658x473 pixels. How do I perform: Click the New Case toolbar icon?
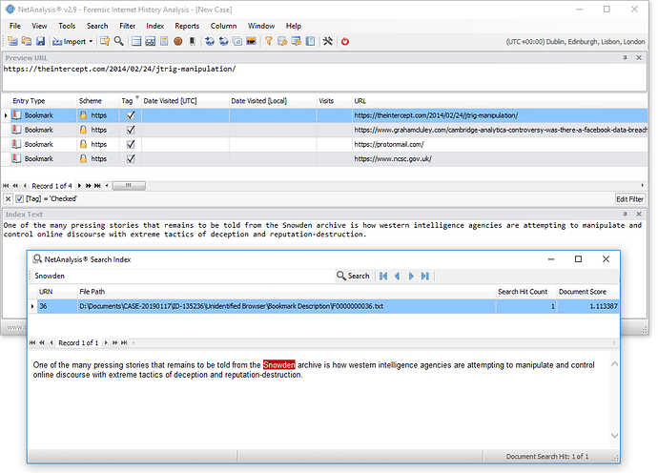click(13, 41)
